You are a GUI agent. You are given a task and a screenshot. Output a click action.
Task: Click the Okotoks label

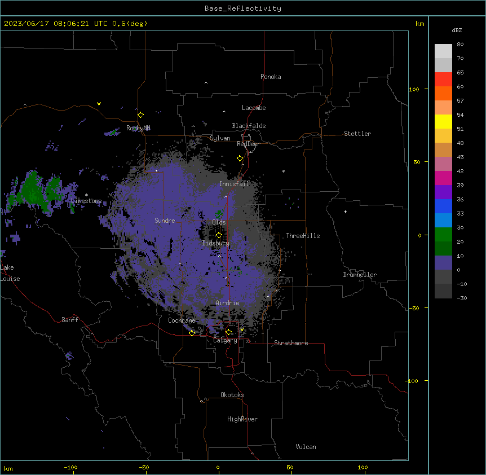coord(232,395)
